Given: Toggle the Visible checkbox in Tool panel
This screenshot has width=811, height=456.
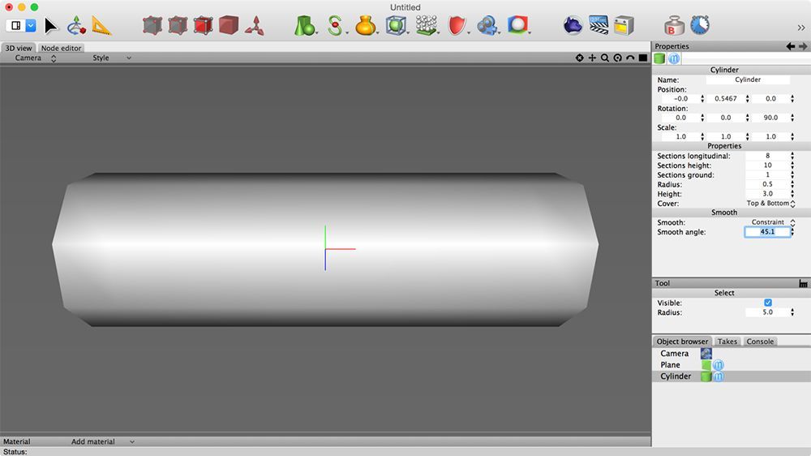Looking at the screenshot, I should tap(767, 303).
